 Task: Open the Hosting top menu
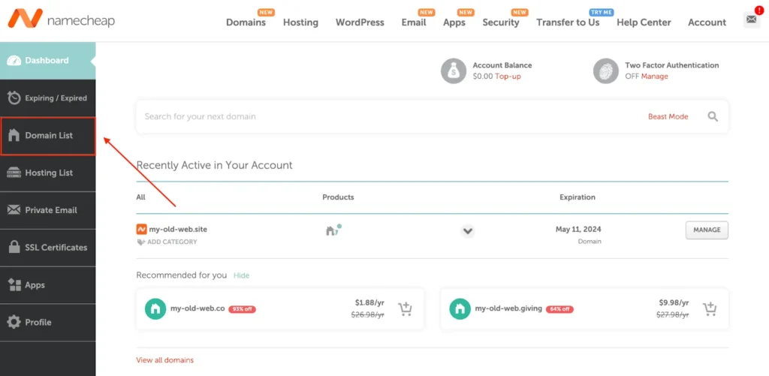[300, 22]
